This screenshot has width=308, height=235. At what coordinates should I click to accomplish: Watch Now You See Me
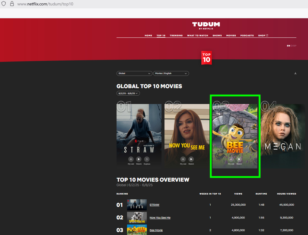tap(191, 159)
